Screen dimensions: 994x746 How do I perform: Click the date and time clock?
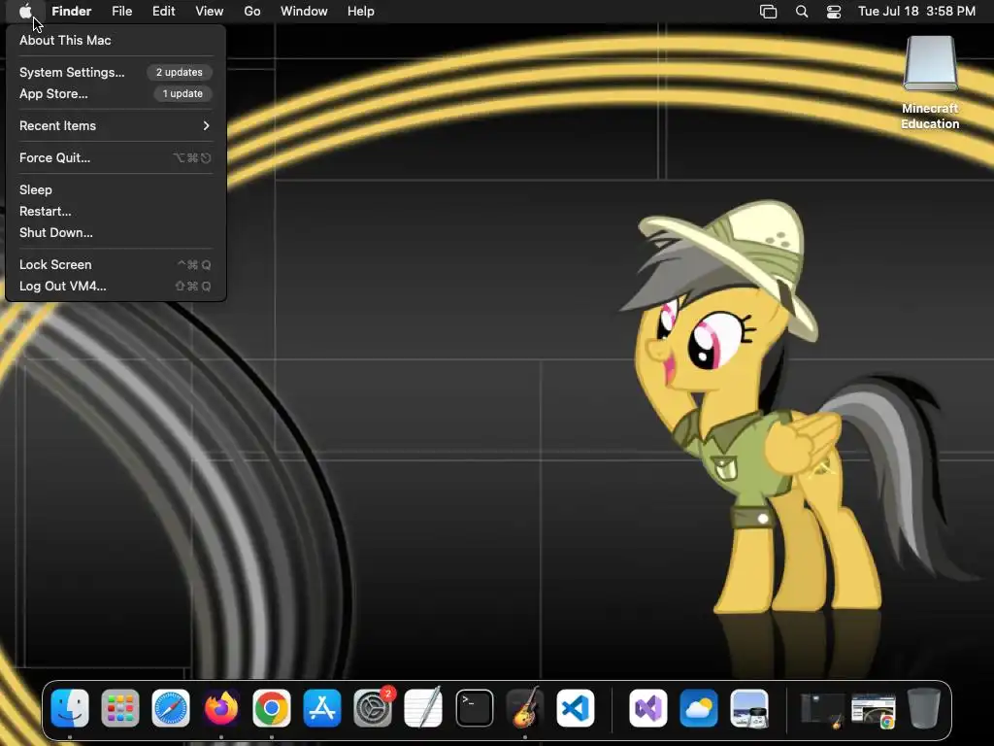916,12
